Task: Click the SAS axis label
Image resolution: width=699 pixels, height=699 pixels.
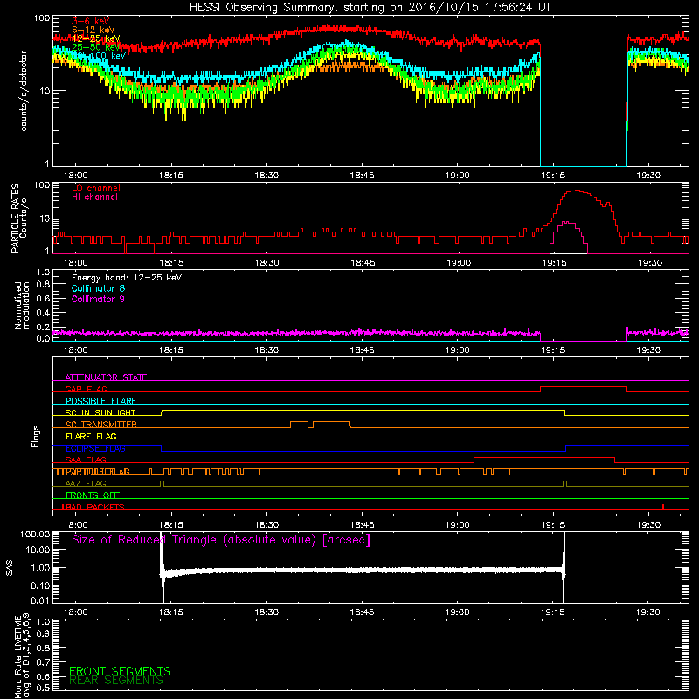Action: (x=10, y=568)
